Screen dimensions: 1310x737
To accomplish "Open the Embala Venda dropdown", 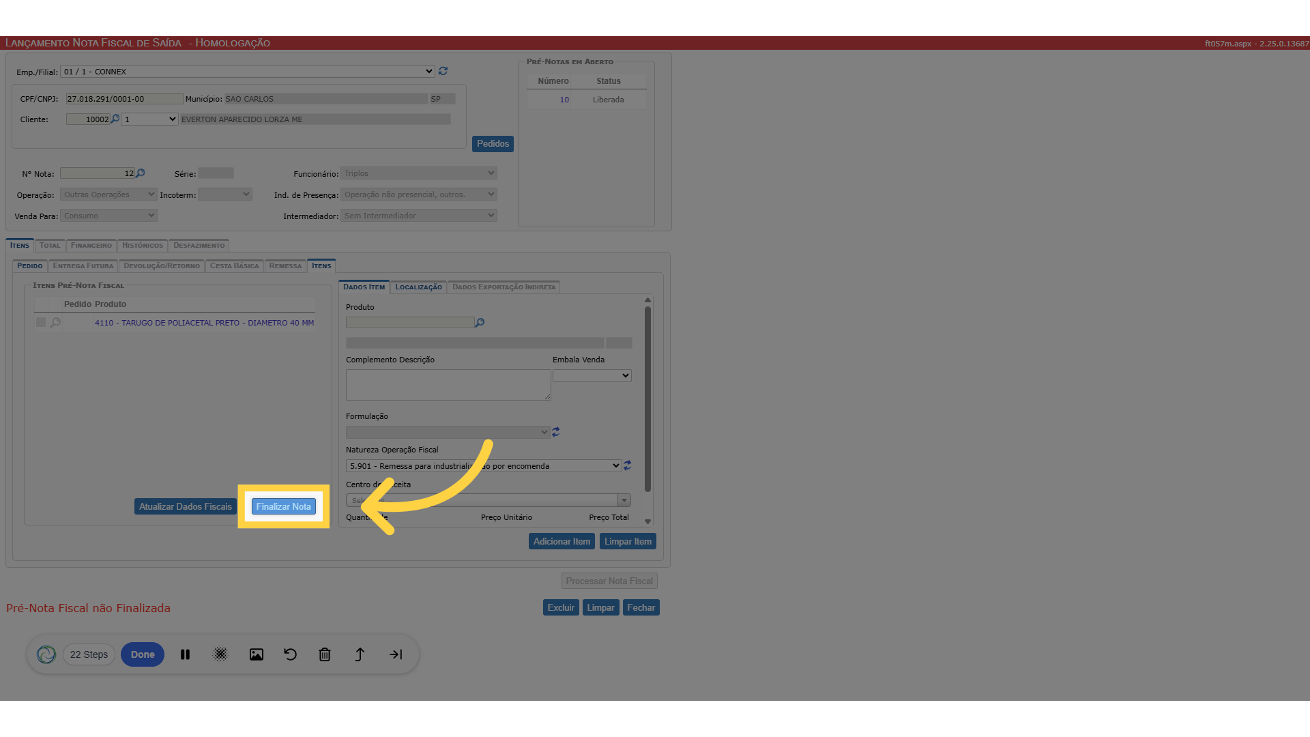I will 592,375.
